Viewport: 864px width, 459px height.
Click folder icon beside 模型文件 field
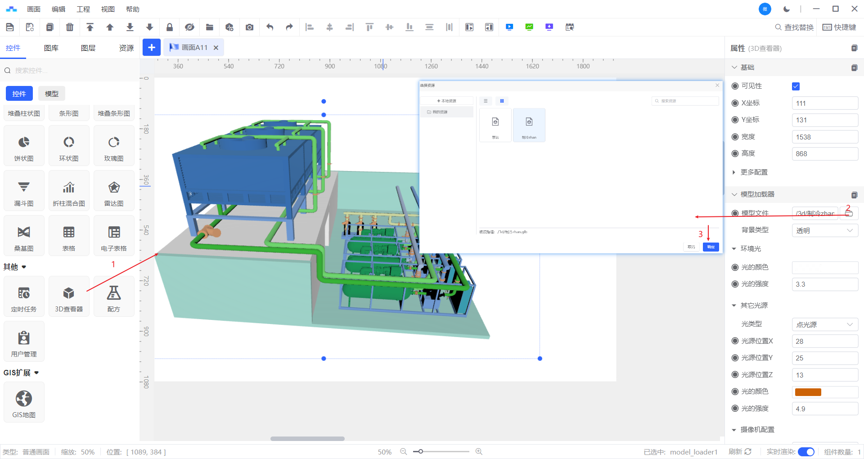coord(849,213)
